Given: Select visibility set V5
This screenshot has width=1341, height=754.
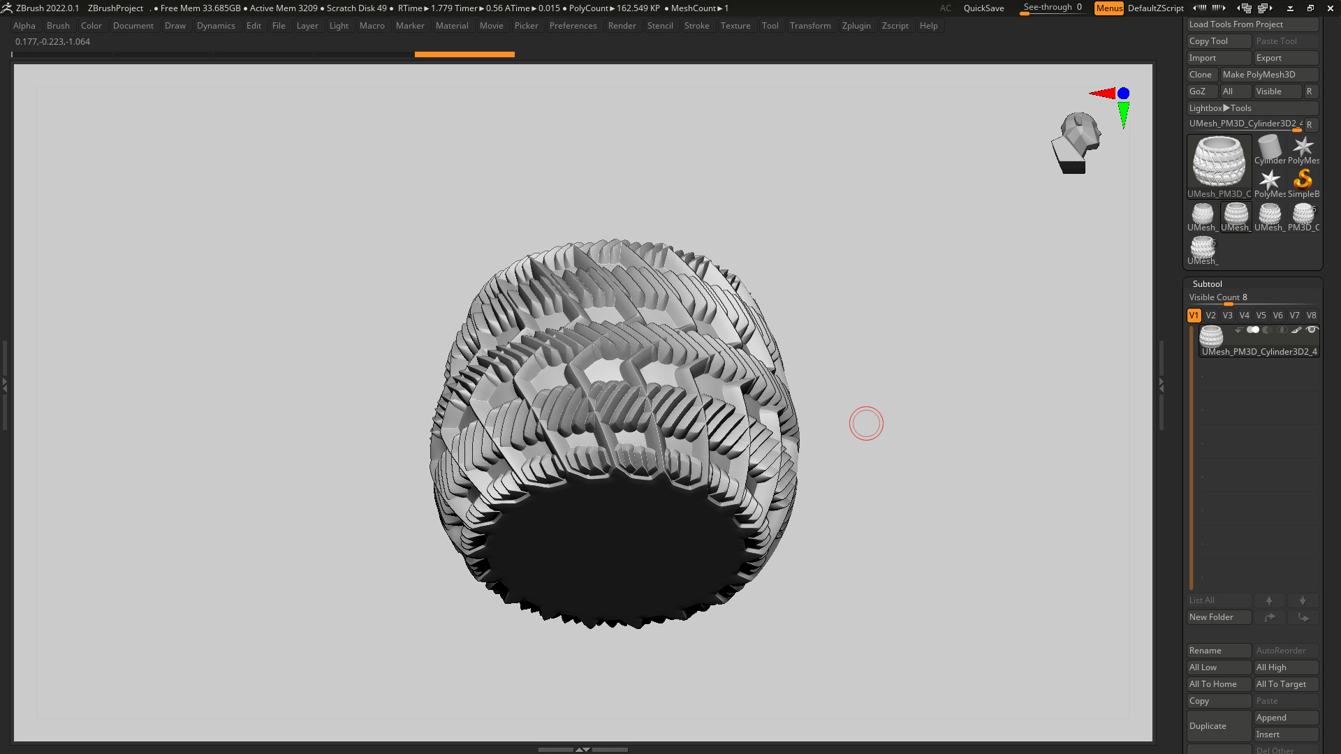Looking at the screenshot, I should (x=1261, y=316).
